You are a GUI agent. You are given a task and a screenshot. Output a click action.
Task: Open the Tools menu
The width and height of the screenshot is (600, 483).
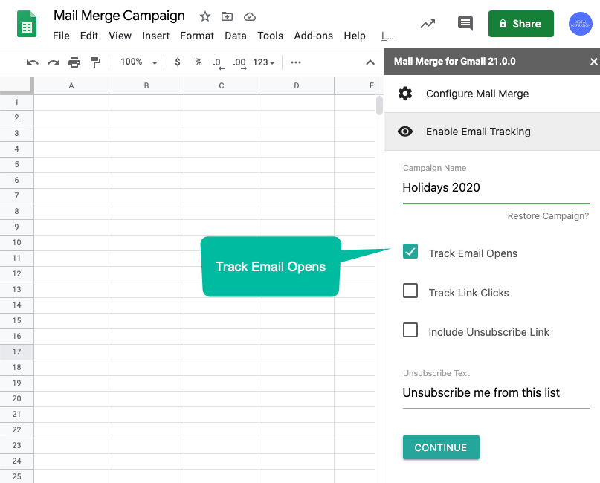coord(270,36)
